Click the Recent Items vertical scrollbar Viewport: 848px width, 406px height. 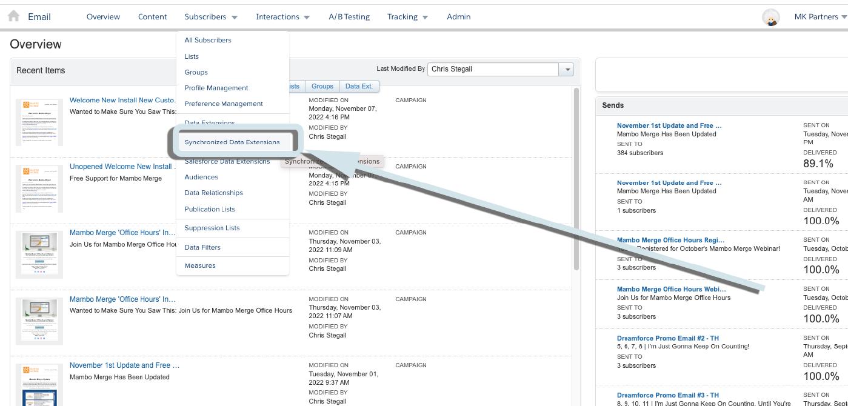pyautogui.click(x=576, y=182)
